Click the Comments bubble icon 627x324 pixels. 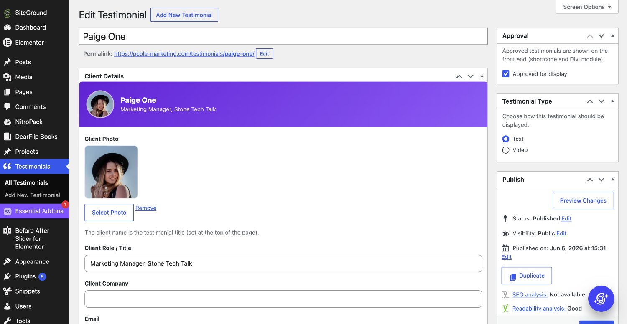pyautogui.click(x=7, y=107)
